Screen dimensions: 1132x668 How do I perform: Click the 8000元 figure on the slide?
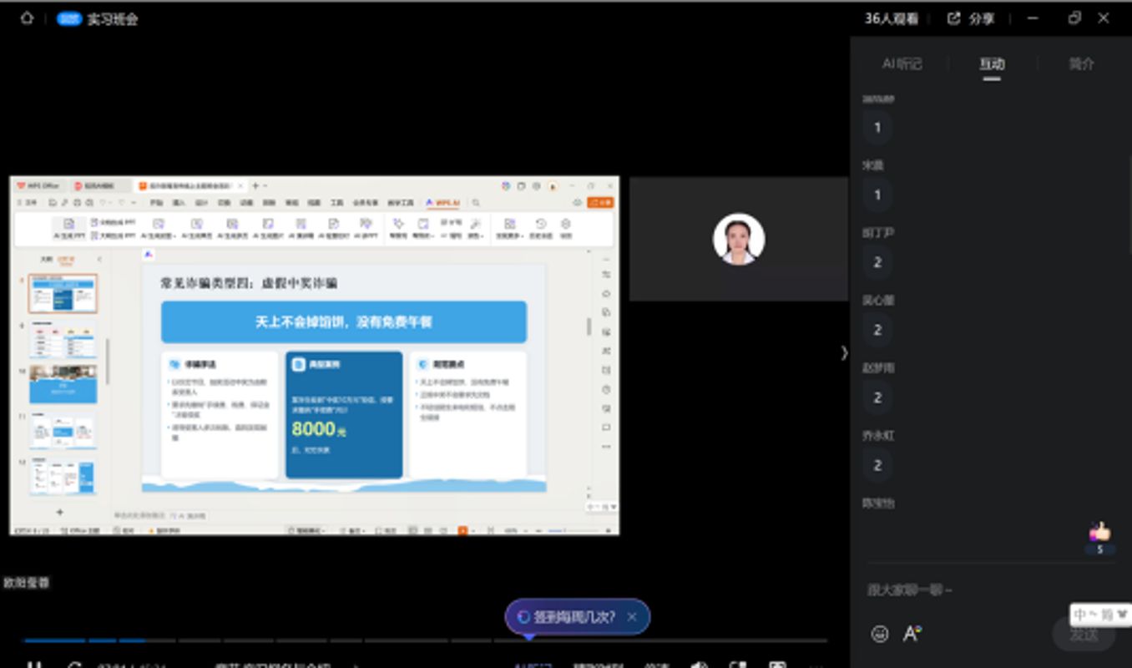pos(318,429)
